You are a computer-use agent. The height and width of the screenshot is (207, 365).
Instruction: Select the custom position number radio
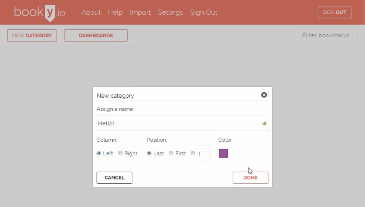tap(193, 153)
